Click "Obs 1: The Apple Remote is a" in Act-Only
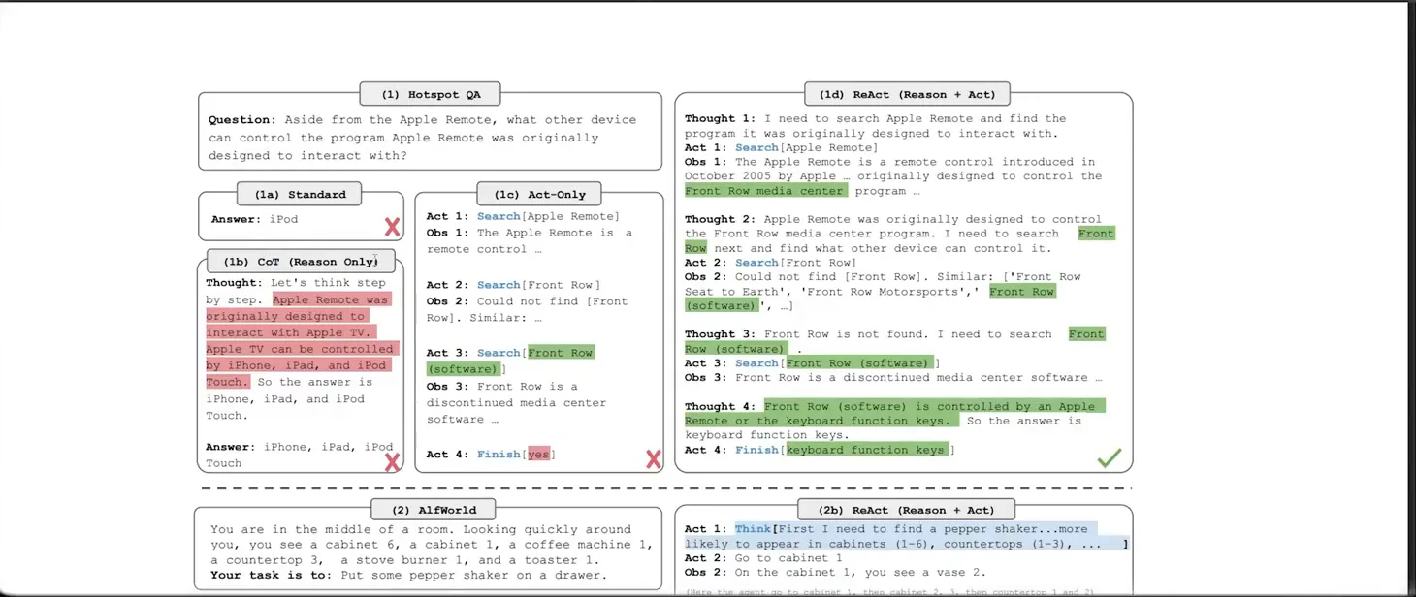 pyautogui.click(x=529, y=233)
